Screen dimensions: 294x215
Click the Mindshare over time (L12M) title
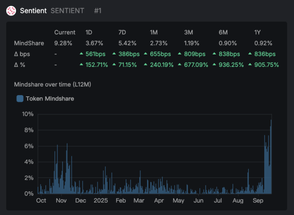[53, 84]
